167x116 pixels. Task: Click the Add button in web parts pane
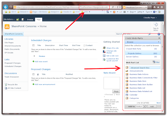[152, 106]
